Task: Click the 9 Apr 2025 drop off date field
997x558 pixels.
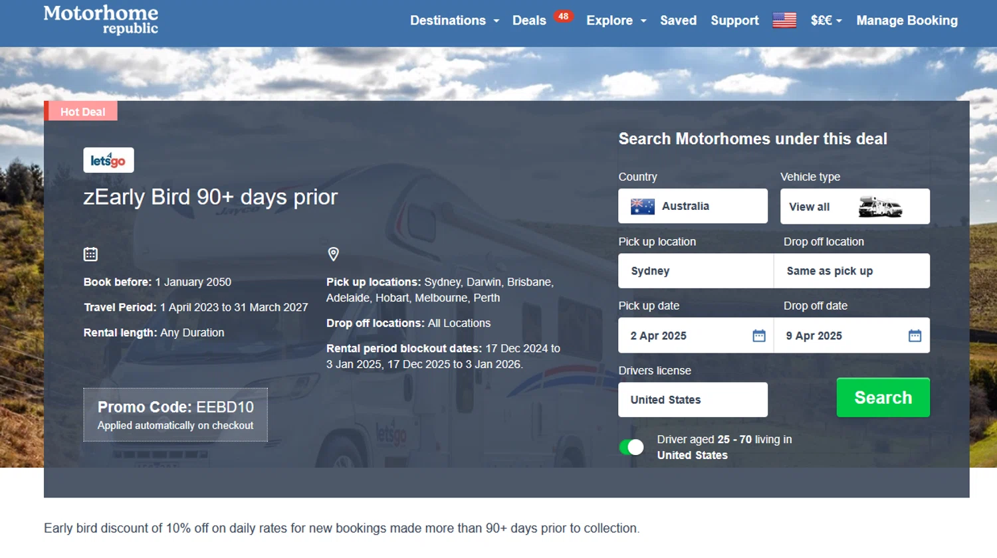Action: tap(852, 335)
